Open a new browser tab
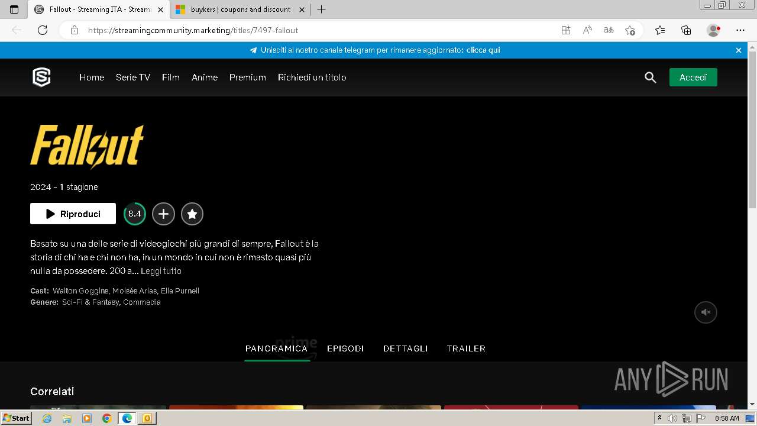Screen dimensions: 757x426 [x=321, y=9]
